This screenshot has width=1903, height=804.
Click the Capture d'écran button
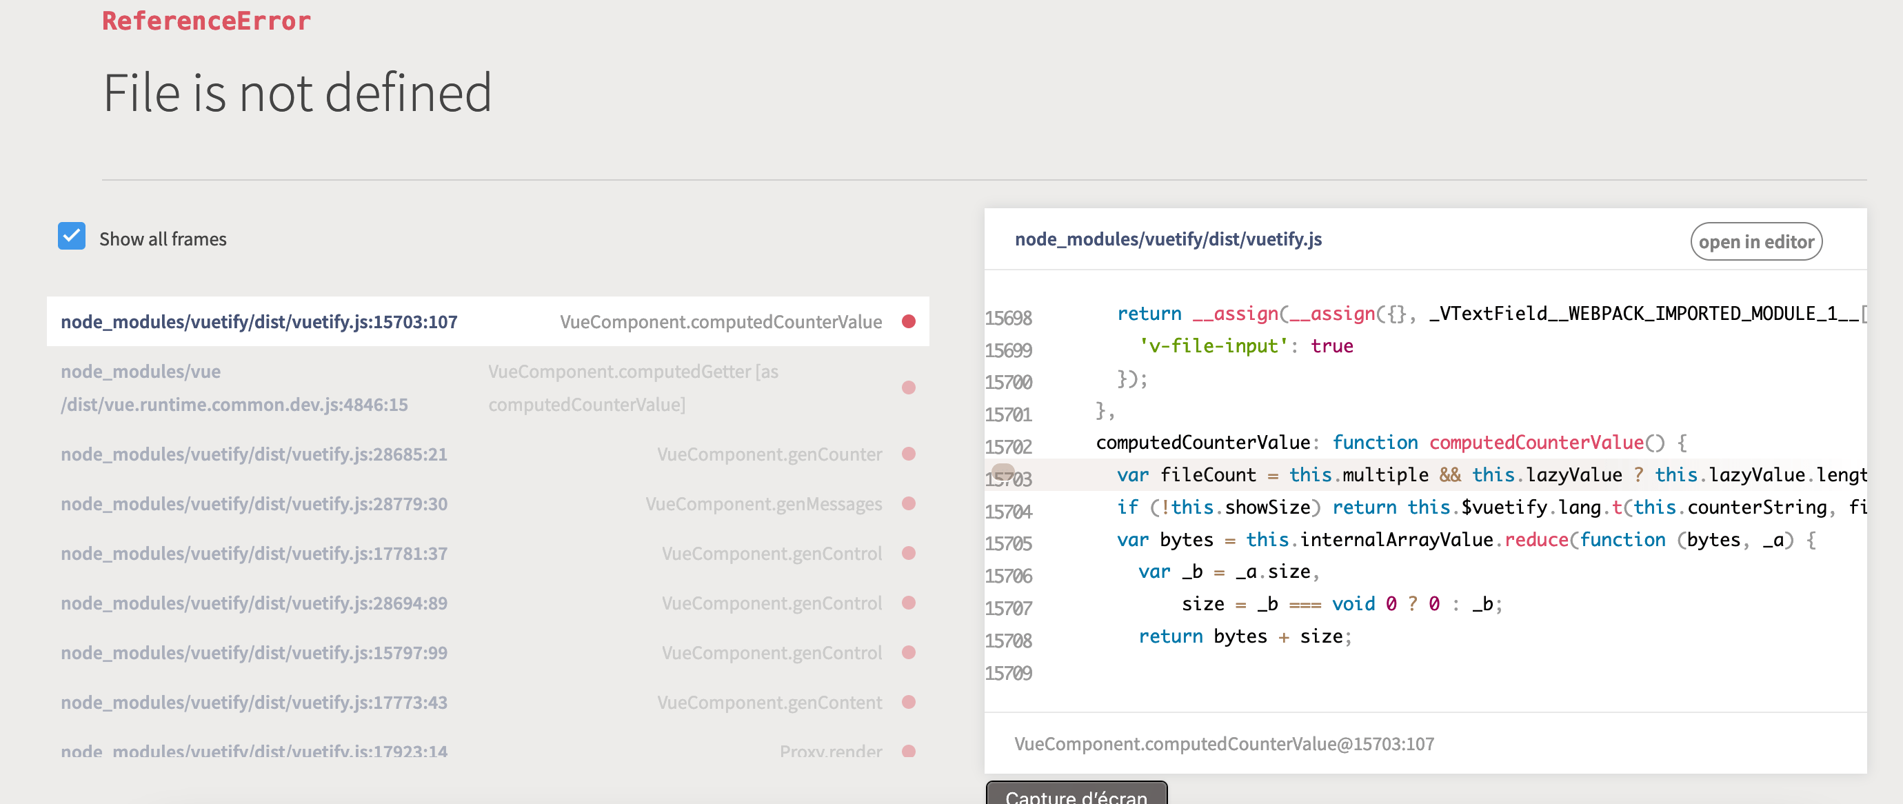[1076, 794]
